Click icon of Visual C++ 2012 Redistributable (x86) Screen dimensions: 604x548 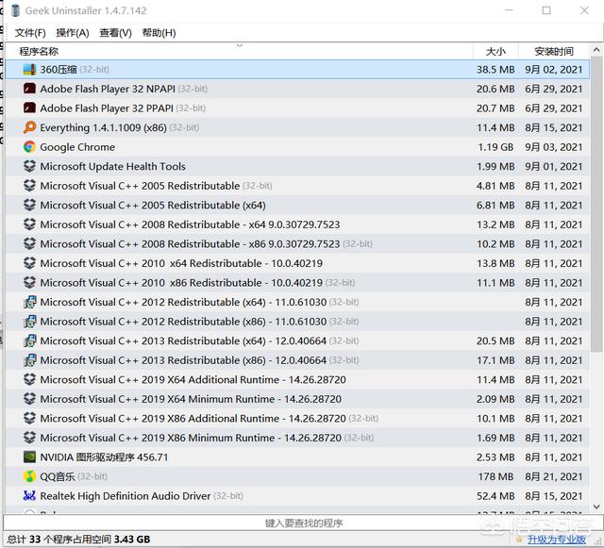pos(29,322)
